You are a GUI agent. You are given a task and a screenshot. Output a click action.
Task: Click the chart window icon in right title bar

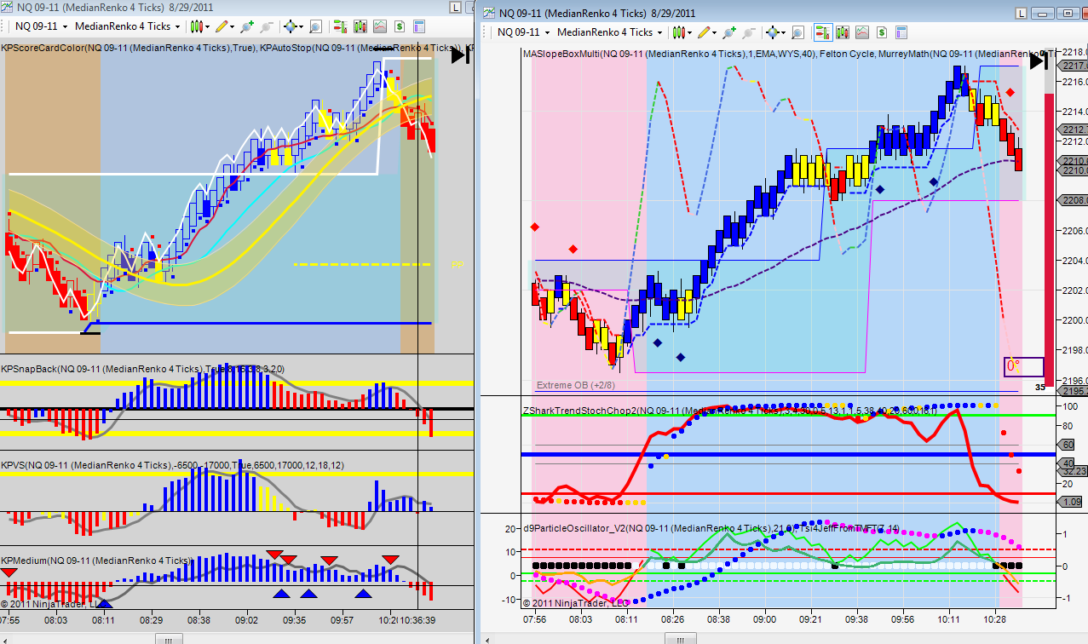click(491, 13)
